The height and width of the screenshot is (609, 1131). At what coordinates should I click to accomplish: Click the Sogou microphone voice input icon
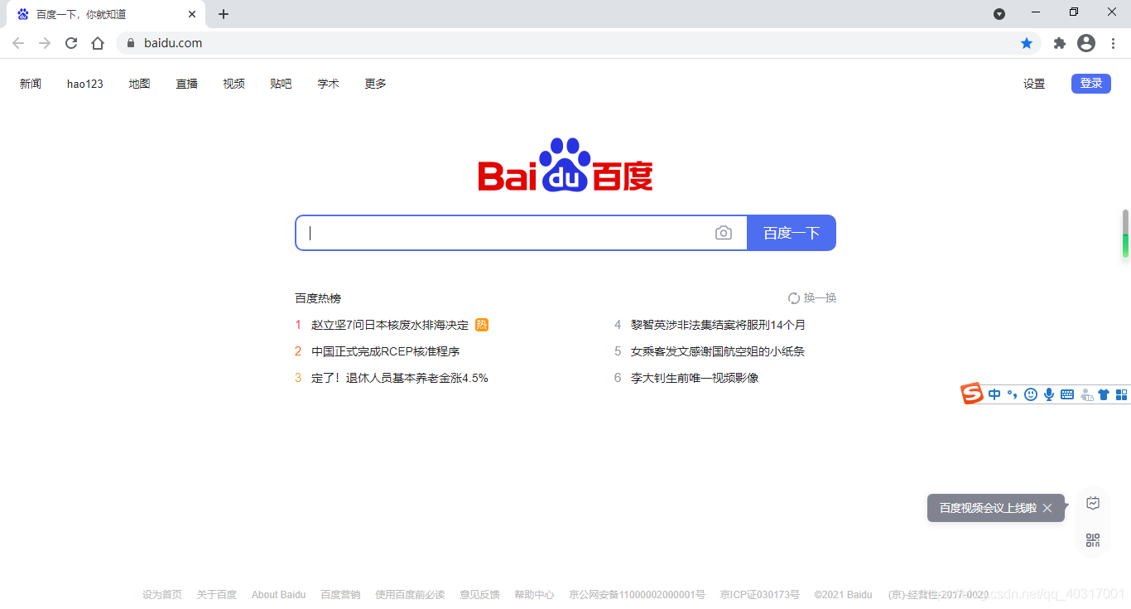(x=1049, y=394)
